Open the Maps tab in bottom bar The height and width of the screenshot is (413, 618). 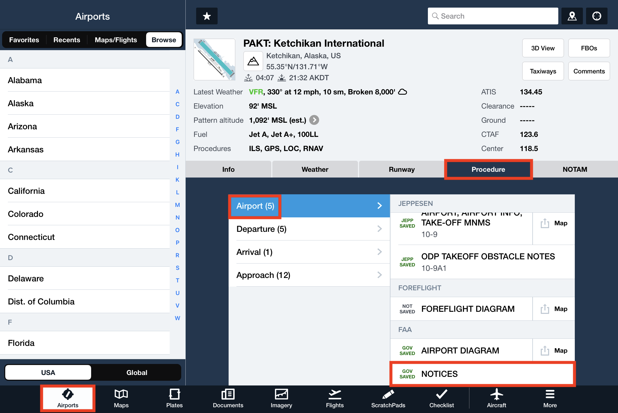121,398
